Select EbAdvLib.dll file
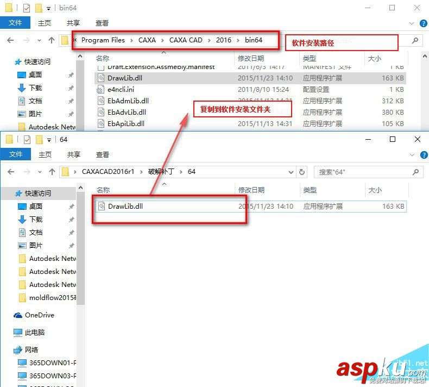Image resolution: width=429 pixels, height=387 pixels. (250, 113)
